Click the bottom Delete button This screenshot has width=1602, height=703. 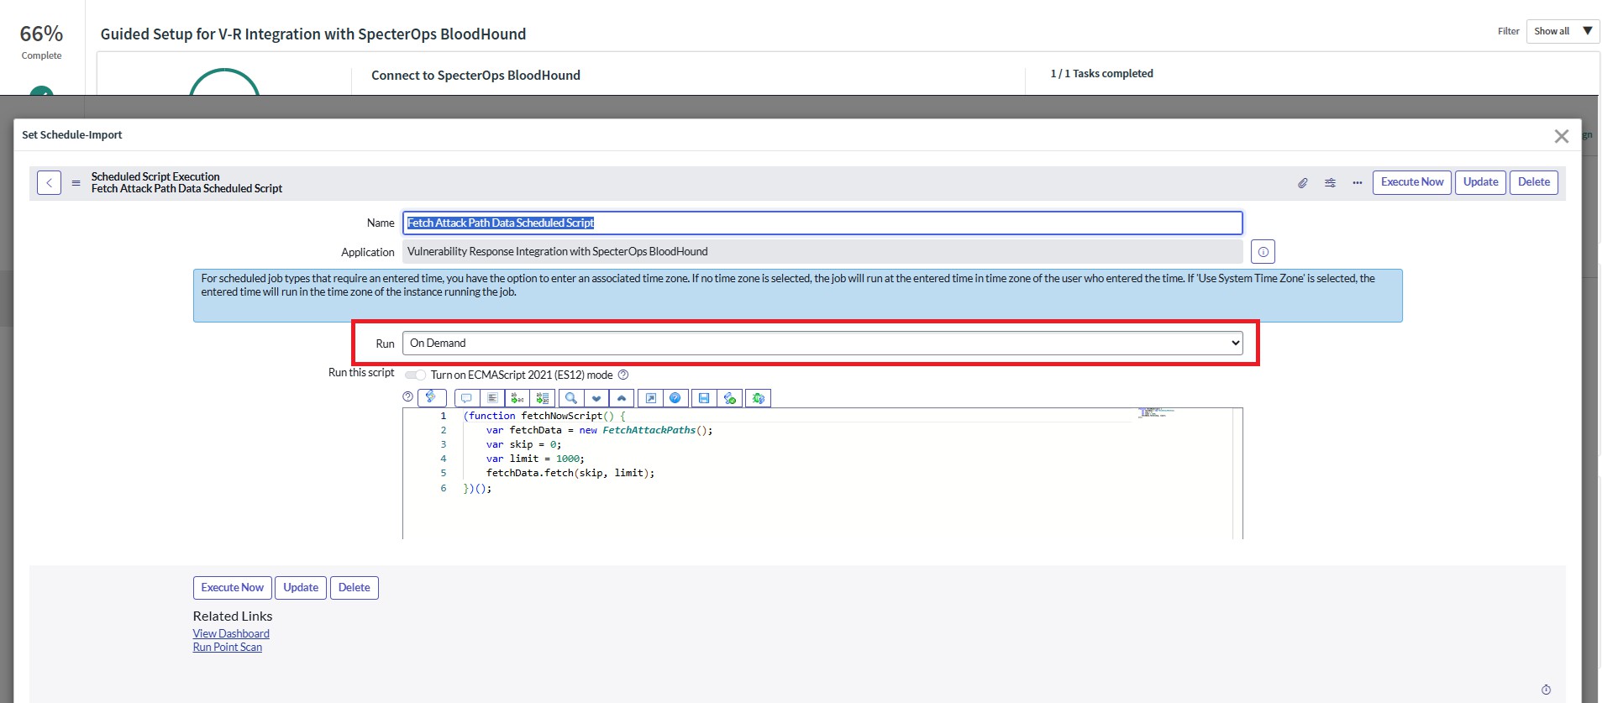[x=354, y=588]
